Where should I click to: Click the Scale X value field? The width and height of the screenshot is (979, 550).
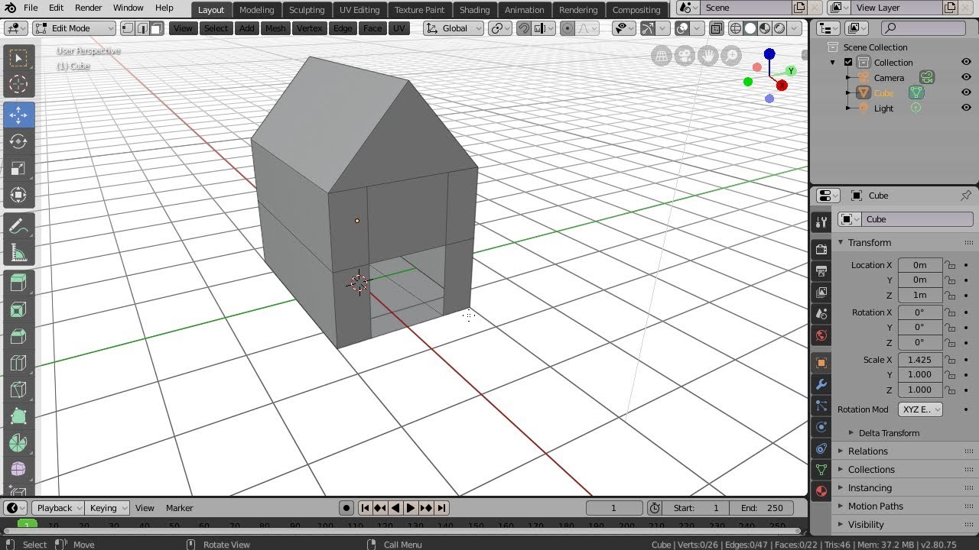pyautogui.click(x=920, y=360)
